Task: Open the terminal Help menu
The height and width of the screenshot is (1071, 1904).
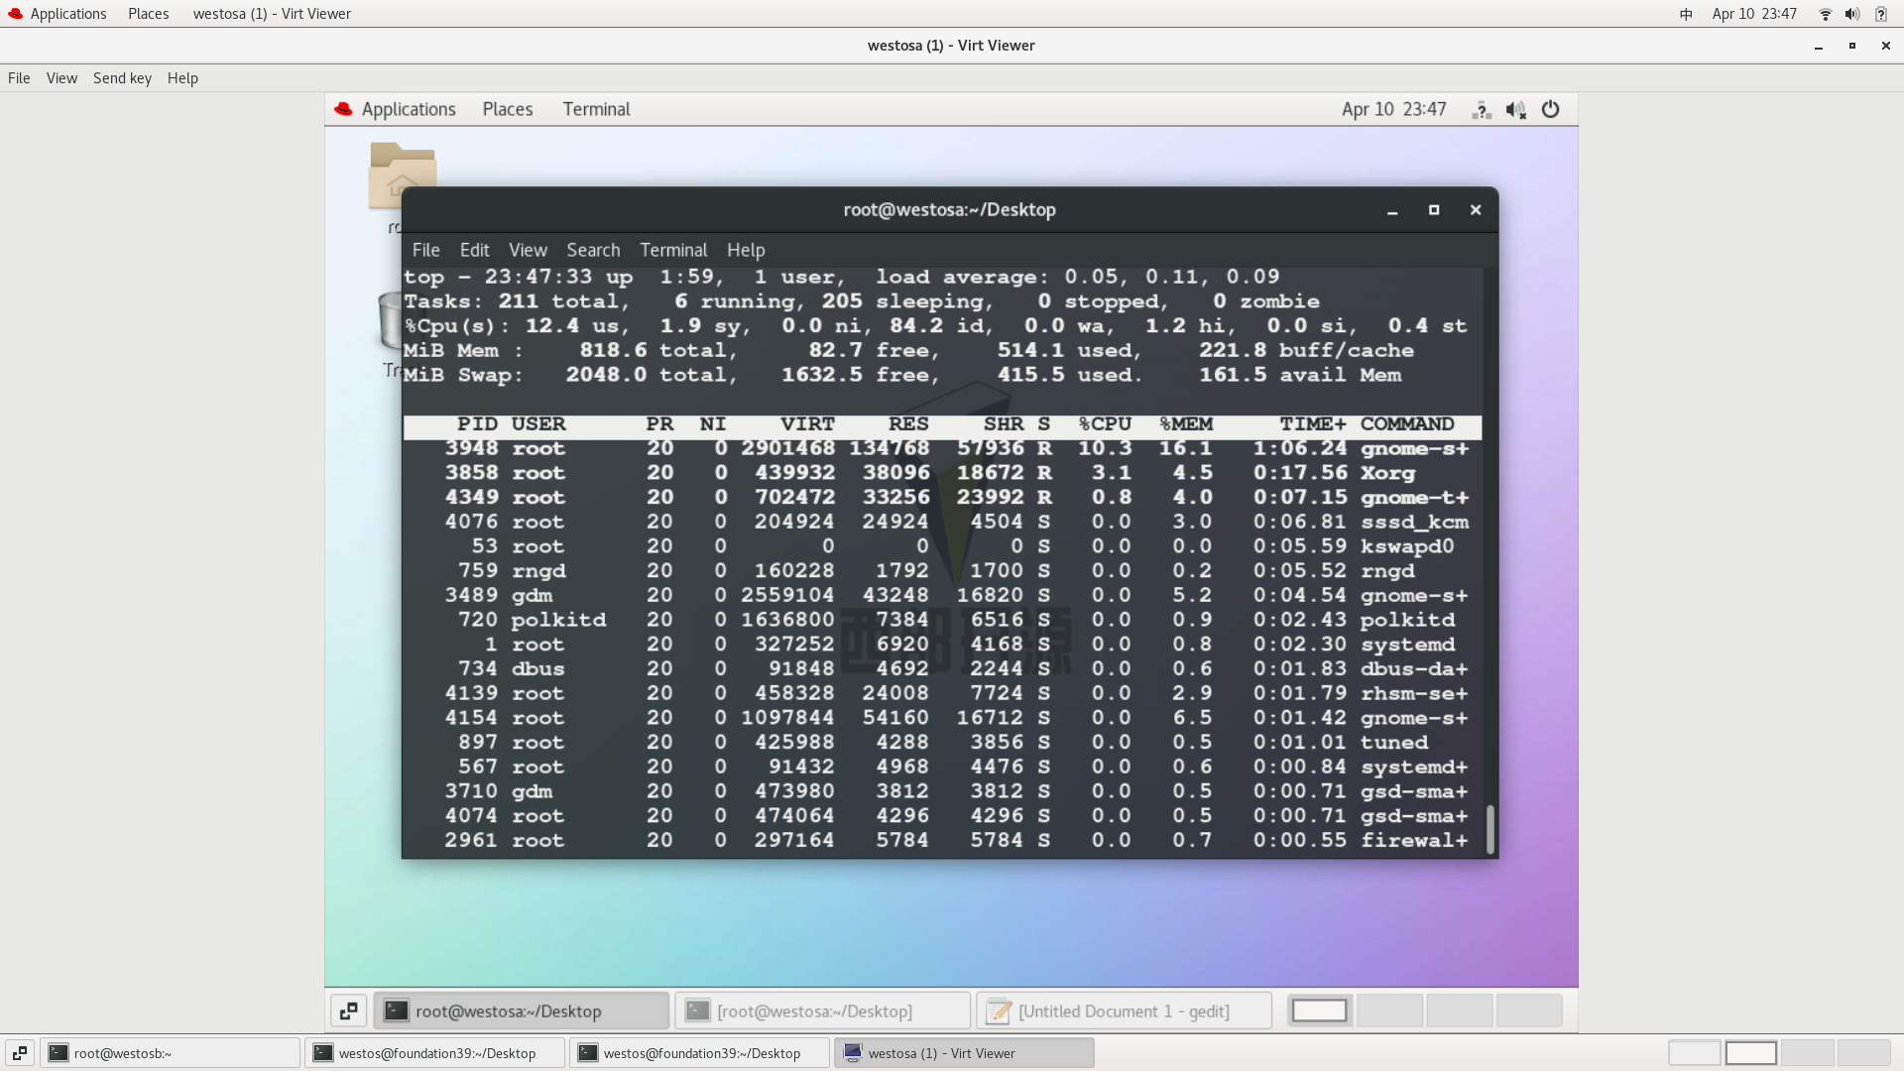Action: [x=746, y=250]
